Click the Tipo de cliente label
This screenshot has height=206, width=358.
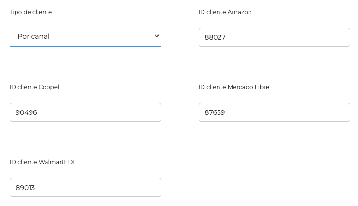(x=31, y=12)
